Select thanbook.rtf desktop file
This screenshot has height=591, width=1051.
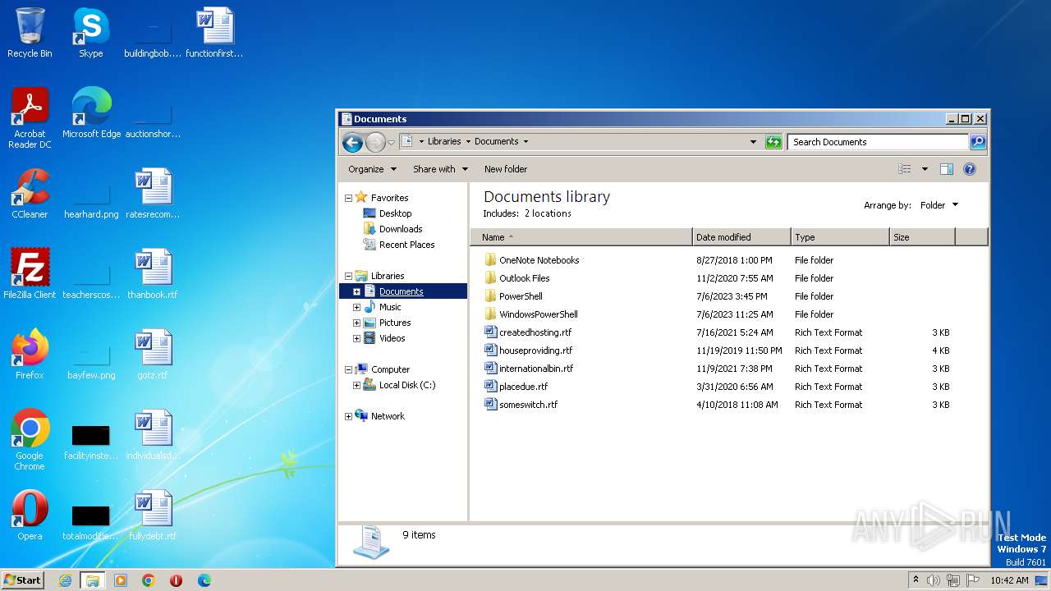(153, 274)
